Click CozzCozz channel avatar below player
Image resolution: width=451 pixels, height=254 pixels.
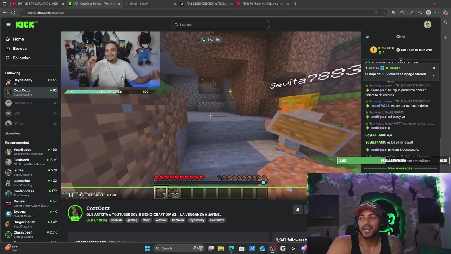[75, 213]
